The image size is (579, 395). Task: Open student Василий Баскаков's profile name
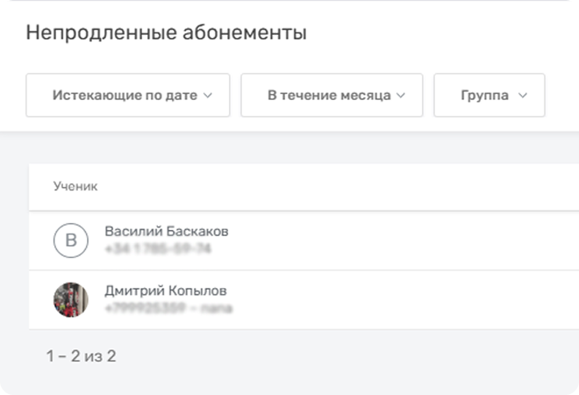tap(167, 232)
